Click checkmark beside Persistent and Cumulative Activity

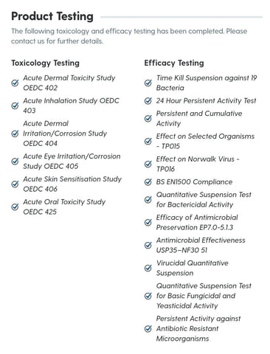[148, 118]
